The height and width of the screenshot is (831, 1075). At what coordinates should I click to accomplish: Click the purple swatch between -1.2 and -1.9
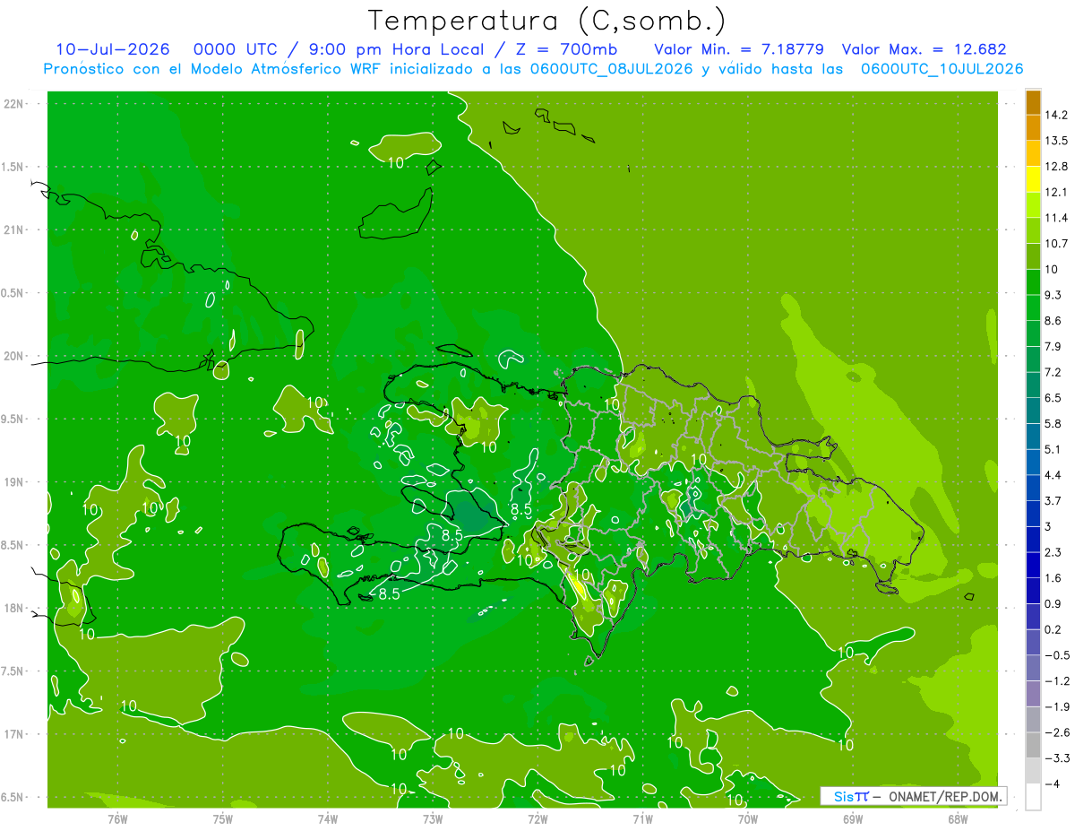pyautogui.click(x=1033, y=694)
